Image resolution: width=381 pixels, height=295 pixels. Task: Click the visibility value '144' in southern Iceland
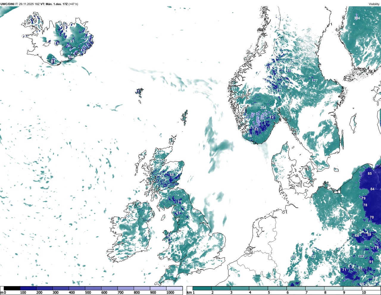coord(71,57)
